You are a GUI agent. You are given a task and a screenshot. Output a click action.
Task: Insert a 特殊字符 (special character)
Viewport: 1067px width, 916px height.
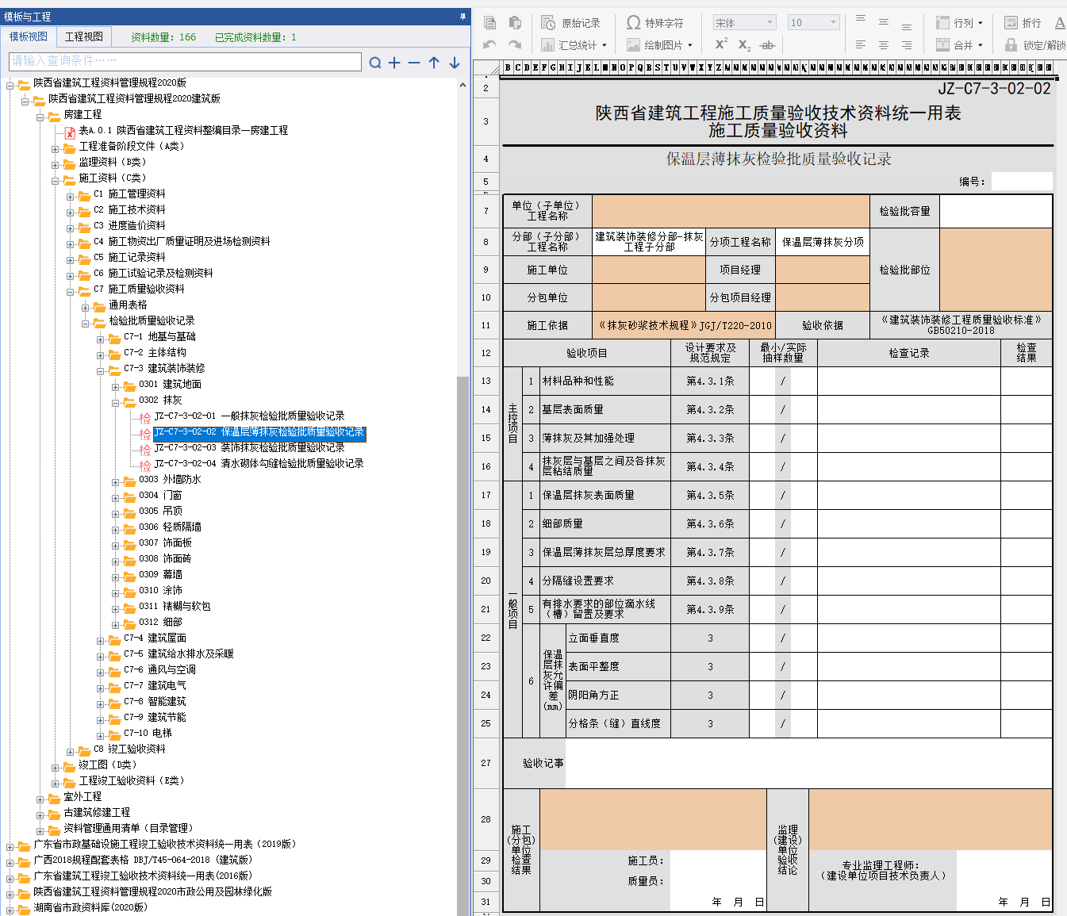pos(654,23)
